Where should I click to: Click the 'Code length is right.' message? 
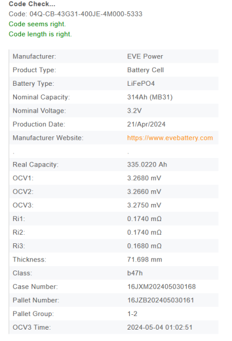(x=40, y=34)
